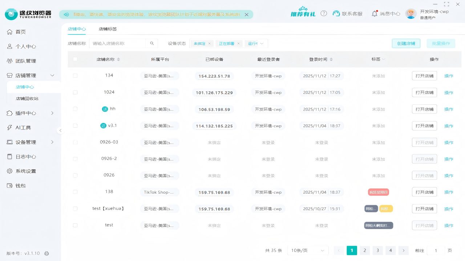Open the help question-mark icon
This screenshot has width=465, height=261.
point(324,13)
